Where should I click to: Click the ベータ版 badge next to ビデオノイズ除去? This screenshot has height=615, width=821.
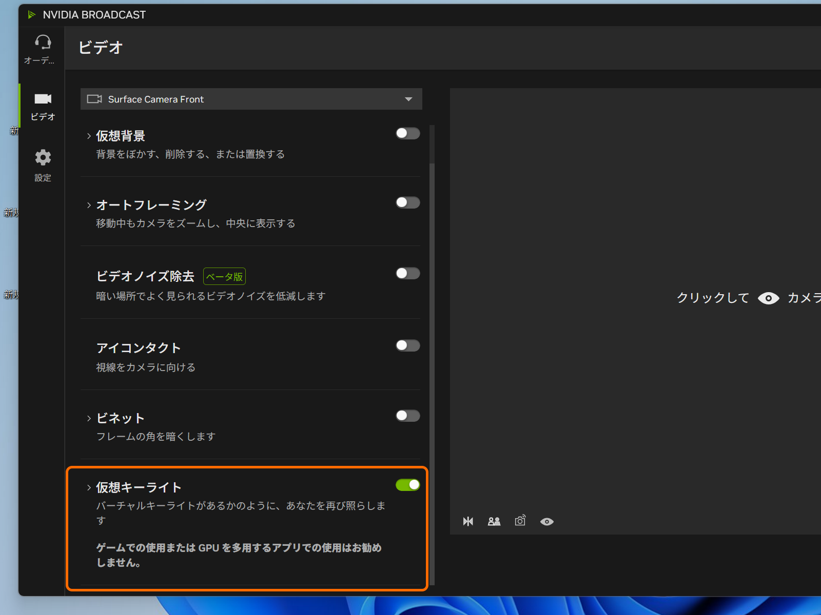click(x=224, y=276)
